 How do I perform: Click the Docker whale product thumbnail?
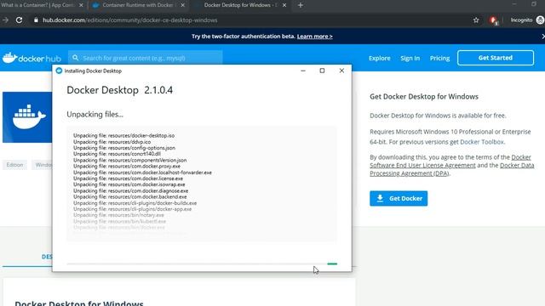pyautogui.click(x=27, y=117)
